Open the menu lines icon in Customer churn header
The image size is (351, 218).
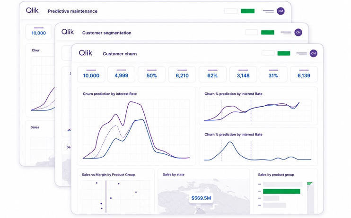(x=301, y=54)
